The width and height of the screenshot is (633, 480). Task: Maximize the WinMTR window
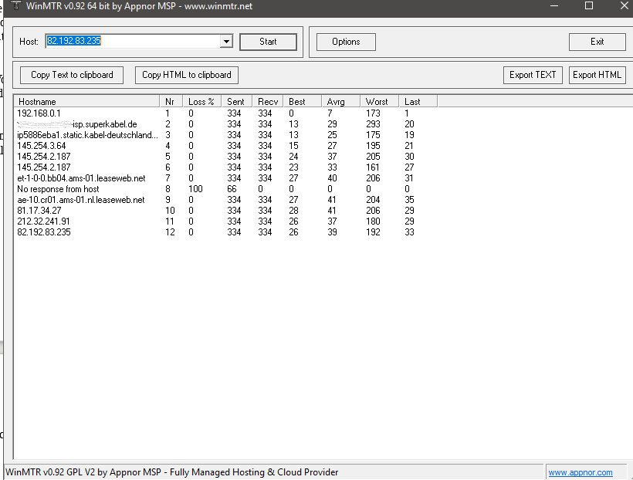coord(589,5)
